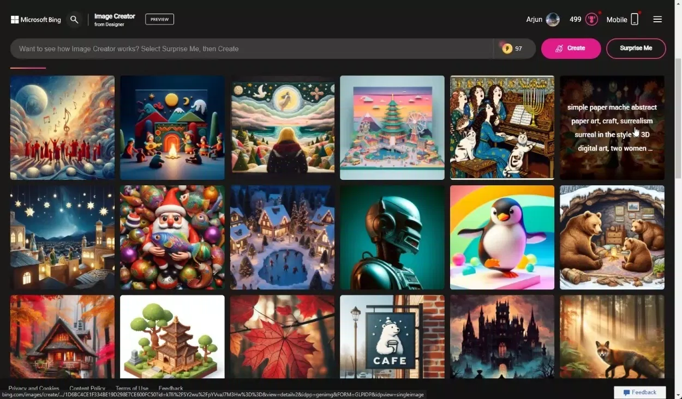Click the bears in cave thumbnail
This screenshot has height=399, width=682.
(x=612, y=237)
